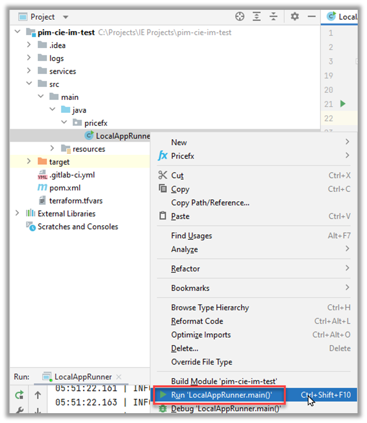
Task: Click the Rerun icon in Run panel
Action: pyautogui.click(x=19, y=395)
